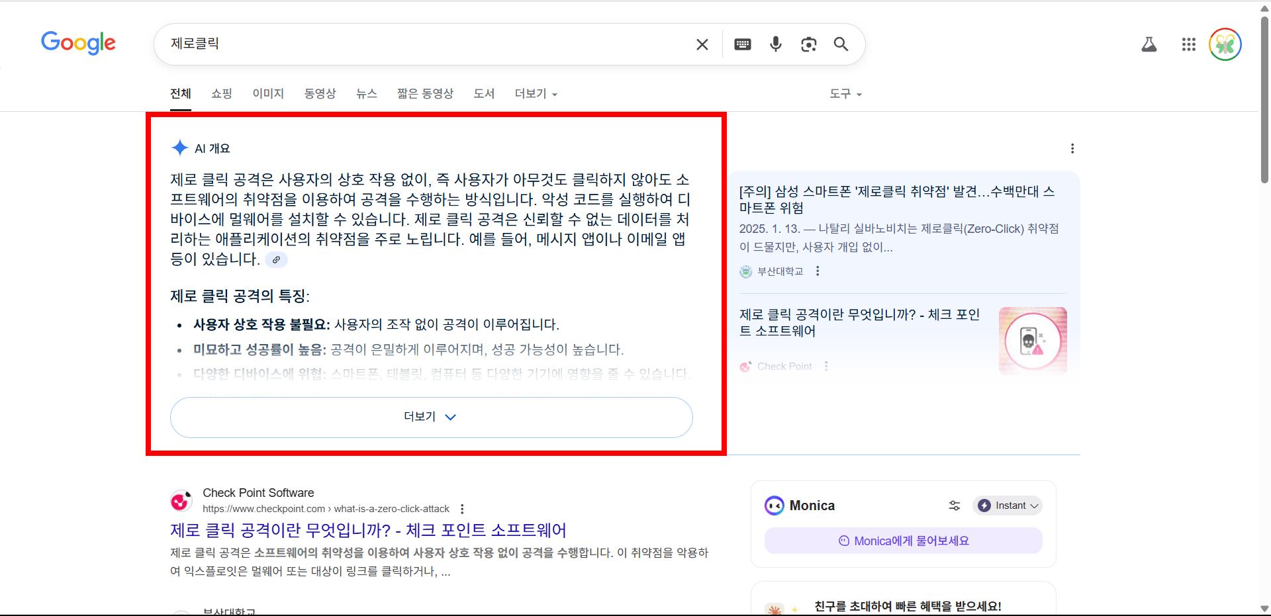Click the AI 개요 sparkle icon

tap(179, 148)
